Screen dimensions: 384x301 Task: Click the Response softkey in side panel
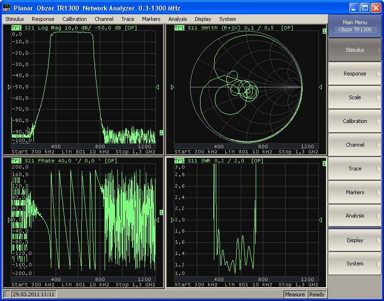[355, 74]
